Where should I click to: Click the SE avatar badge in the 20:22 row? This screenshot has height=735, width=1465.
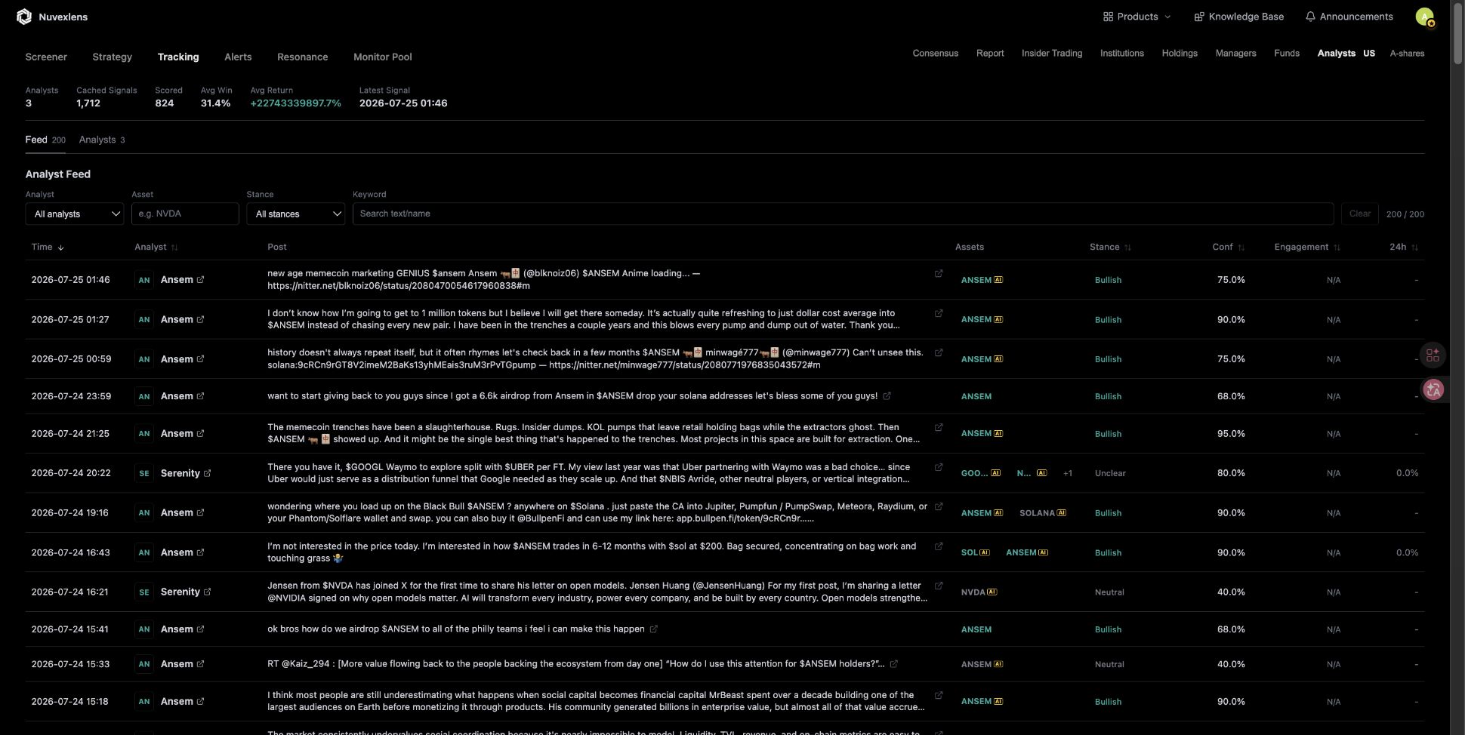click(143, 473)
